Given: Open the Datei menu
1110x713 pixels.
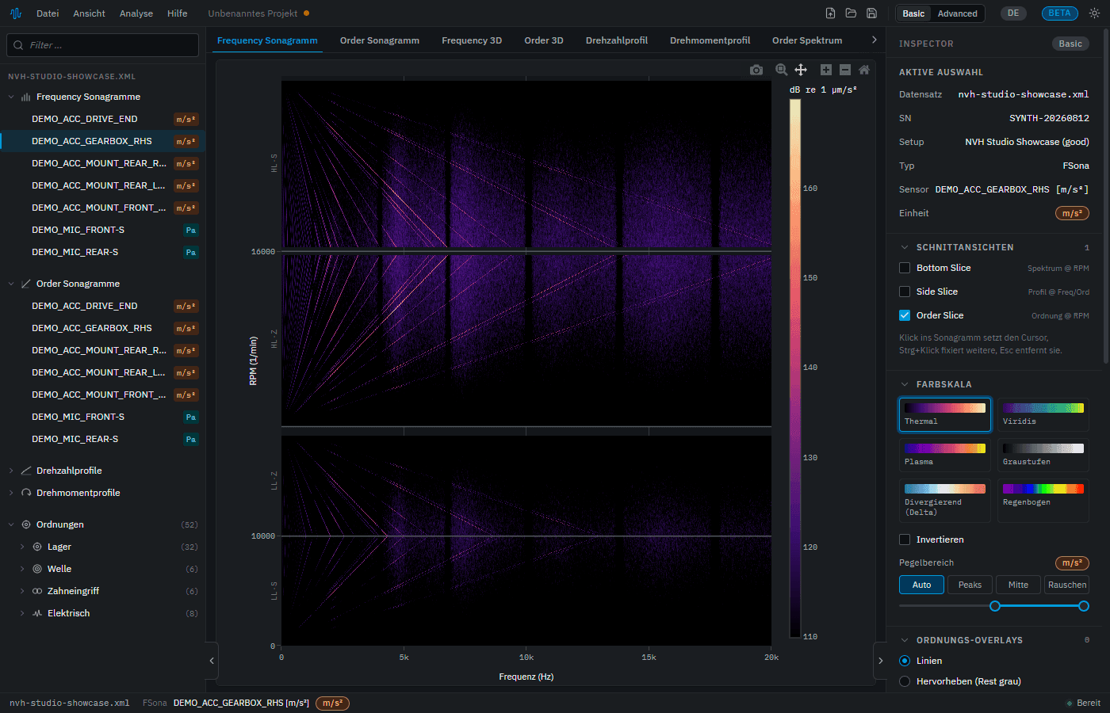Looking at the screenshot, I should click(48, 13).
